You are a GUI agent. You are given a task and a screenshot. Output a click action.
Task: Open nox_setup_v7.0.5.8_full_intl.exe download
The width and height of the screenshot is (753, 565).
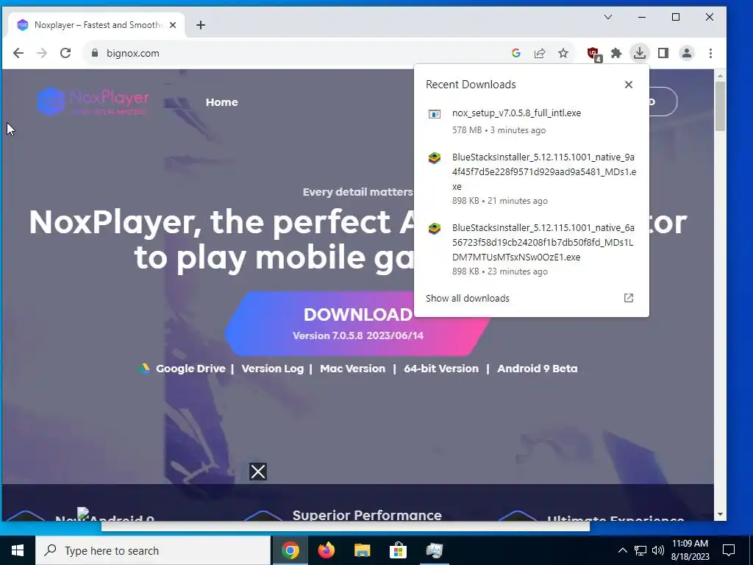[531, 121]
